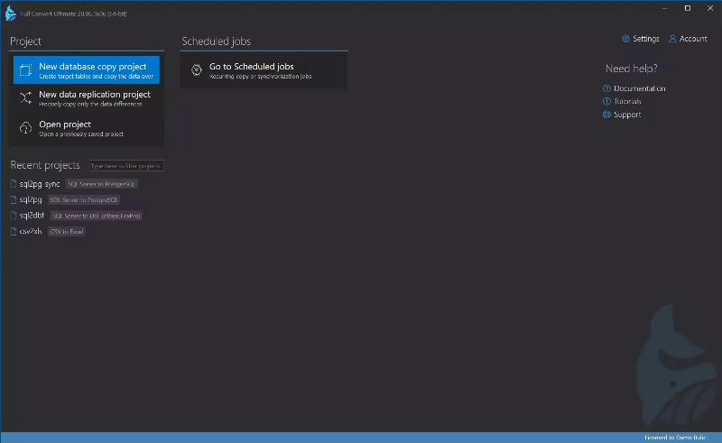Open the Account menu
The width and height of the screenshot is (722, 443).
[692, 39]
